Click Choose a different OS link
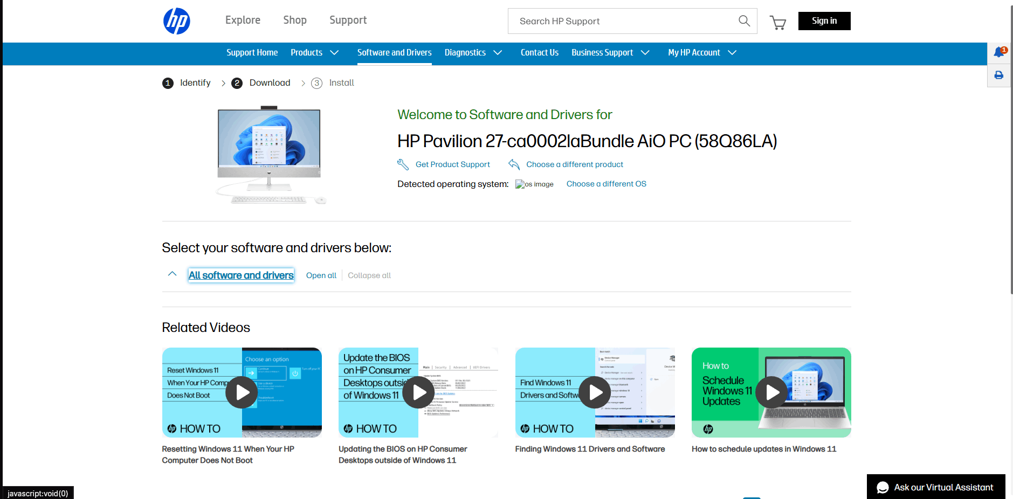 [x=607, y=184]
